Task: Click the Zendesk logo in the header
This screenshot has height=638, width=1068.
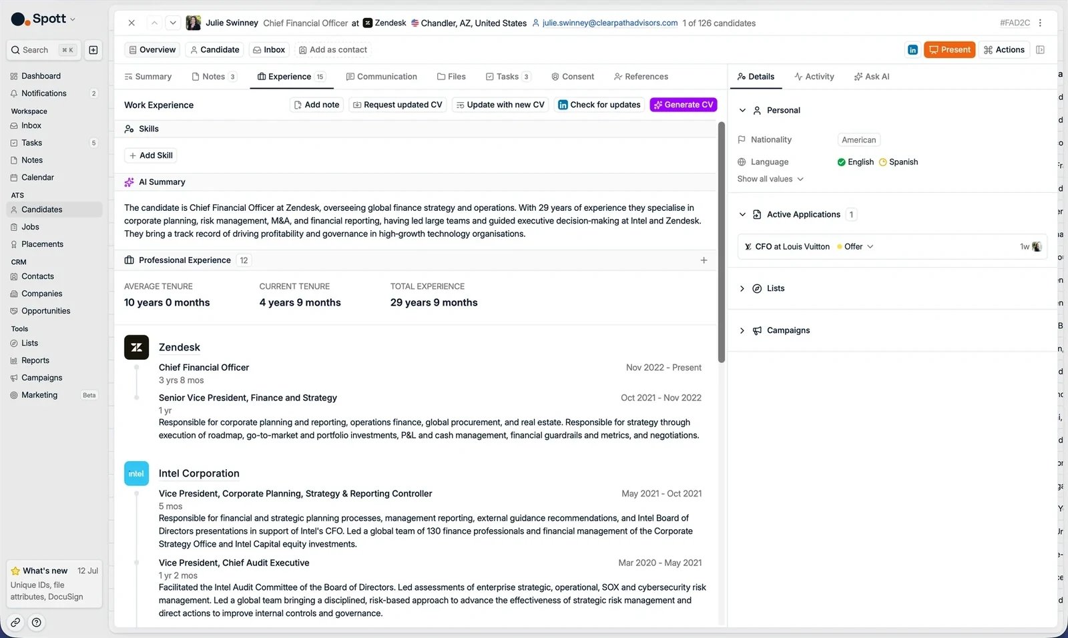Action: [367, 23]
